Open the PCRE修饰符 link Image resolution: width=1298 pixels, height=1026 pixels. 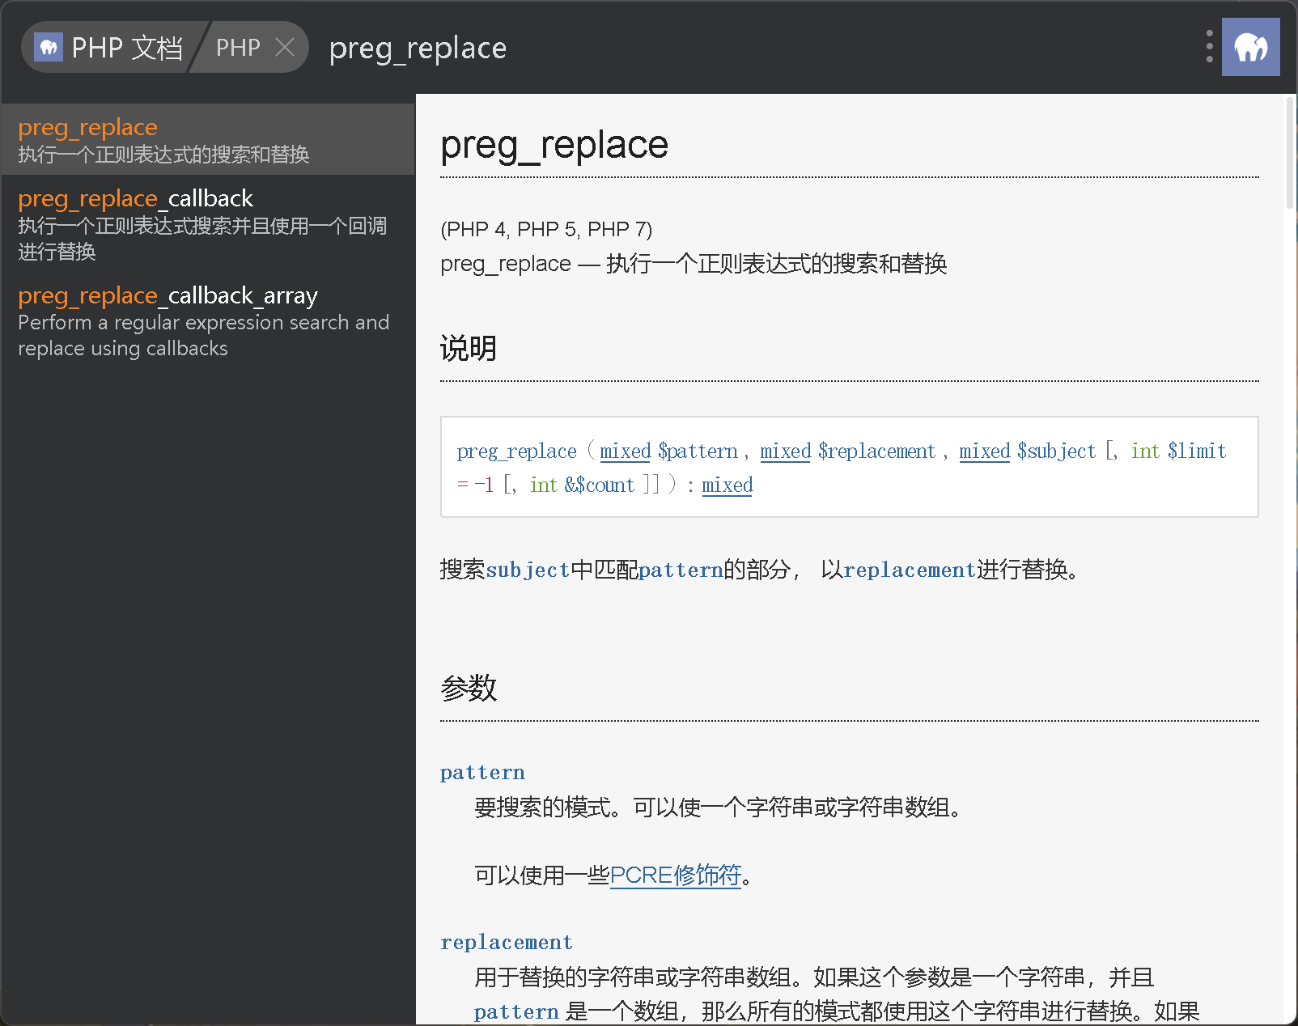point(676,875)
